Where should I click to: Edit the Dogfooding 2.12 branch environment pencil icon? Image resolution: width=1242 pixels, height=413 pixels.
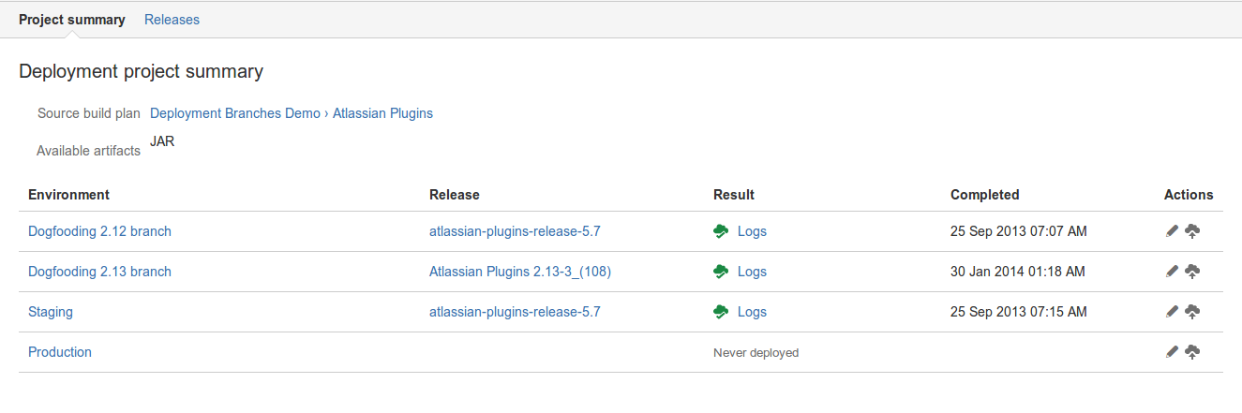click(1172, 231)
